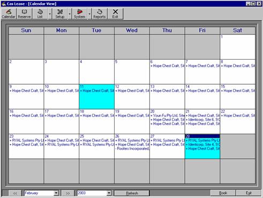Screen dimensions: 263x198
Task: Click the Sat column header
Action: [x=237, y=31]
